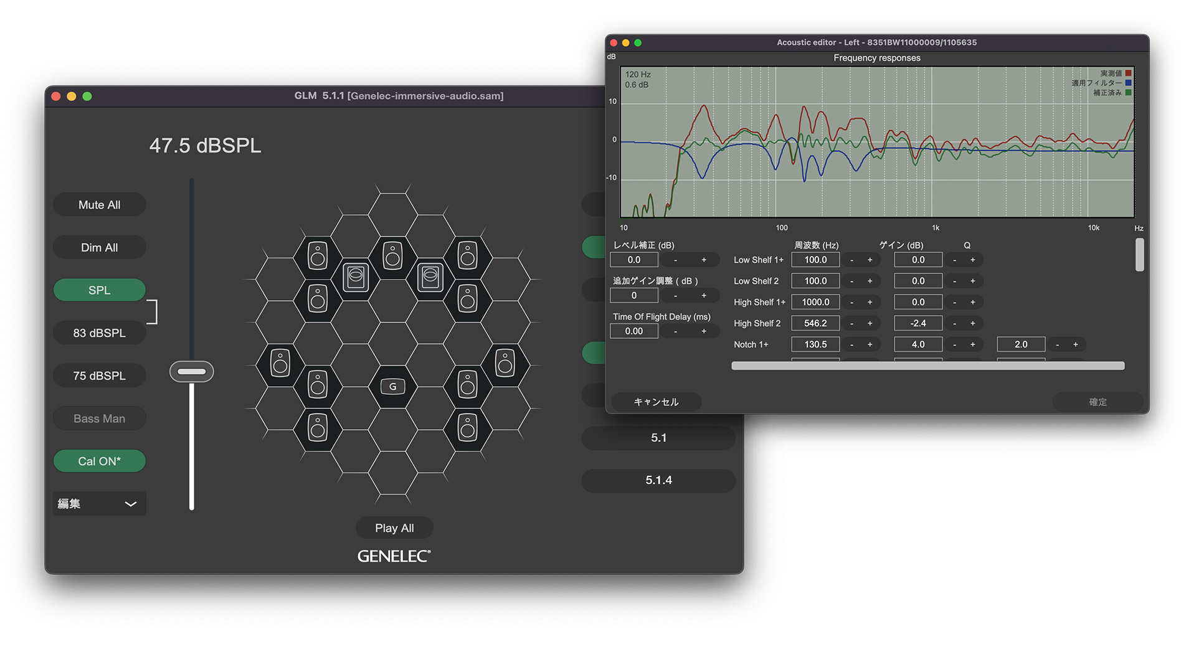Click High Shelf 1+ frequency field

[815, 302]
